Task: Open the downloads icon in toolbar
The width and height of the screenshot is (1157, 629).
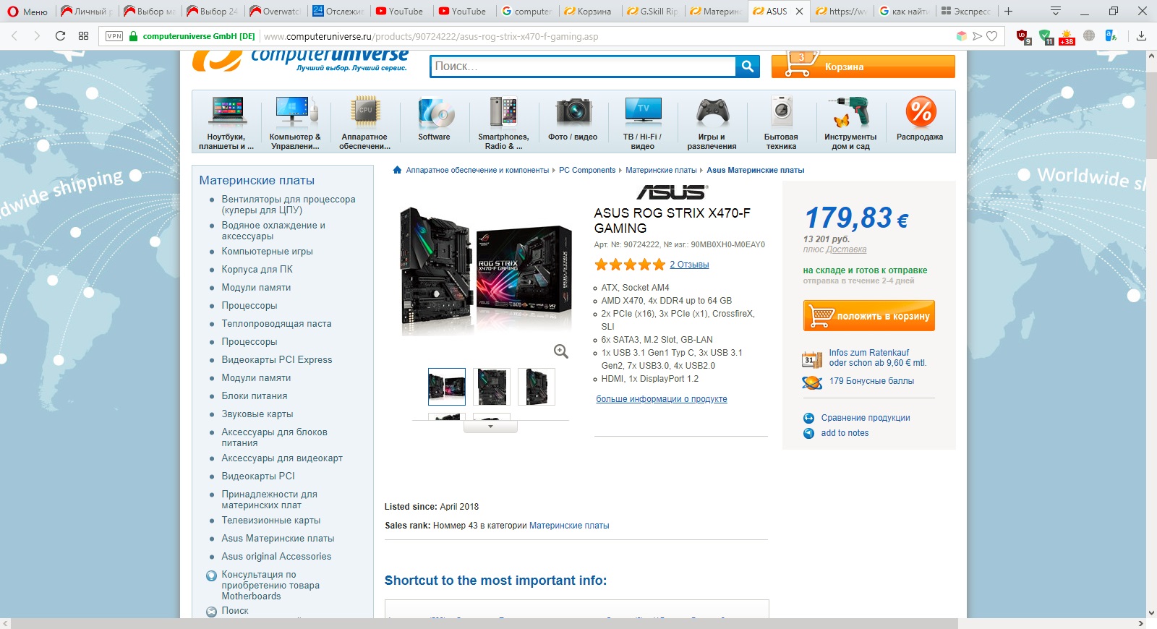Action: (x=1142, y=36)
